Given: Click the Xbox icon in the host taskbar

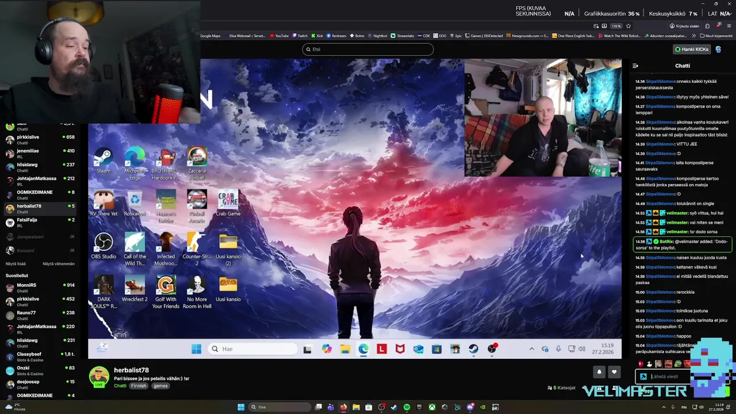Looking at the screenshot, I should [432, 407].
